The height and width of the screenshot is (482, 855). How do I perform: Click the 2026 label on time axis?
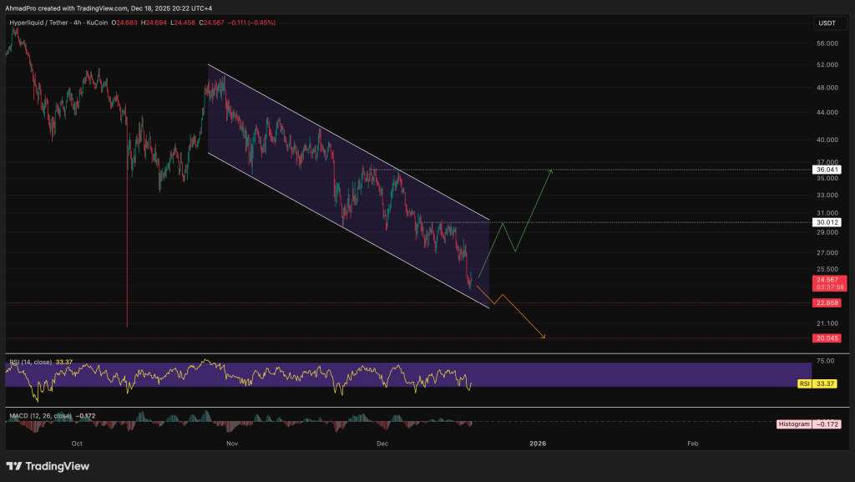[x=538, y=444]
